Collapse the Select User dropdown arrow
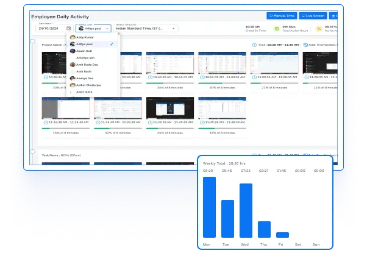This screenshot has width=367, height=267. tap(107, 29)
